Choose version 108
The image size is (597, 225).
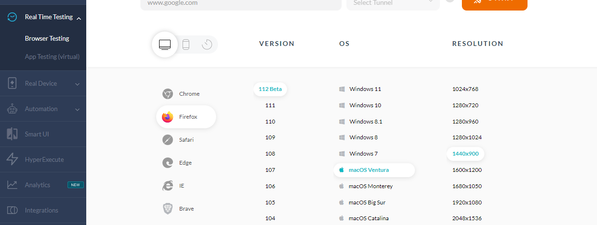[270, 154]
